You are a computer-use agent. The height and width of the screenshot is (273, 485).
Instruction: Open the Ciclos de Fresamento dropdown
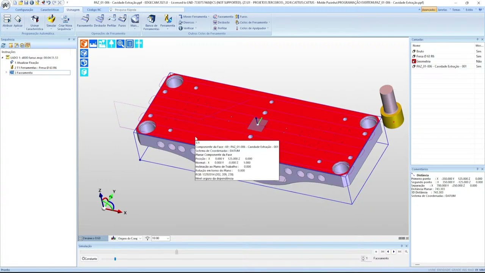(x=252, y=22)
